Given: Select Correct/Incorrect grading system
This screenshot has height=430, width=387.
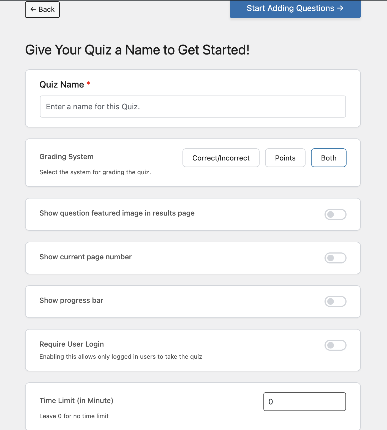Looking at the screenshot, I should pyautogui.click(x=221, y=158).
